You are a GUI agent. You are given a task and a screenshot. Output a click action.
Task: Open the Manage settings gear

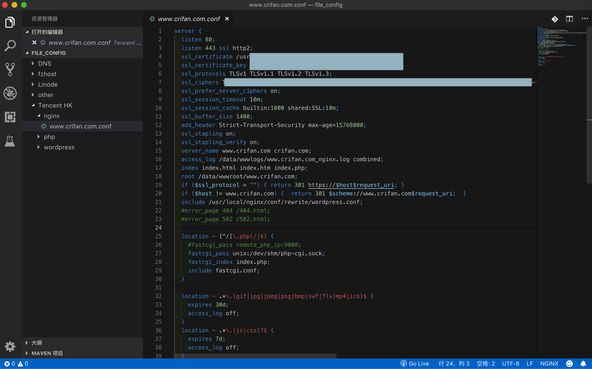tap(10, 346)
